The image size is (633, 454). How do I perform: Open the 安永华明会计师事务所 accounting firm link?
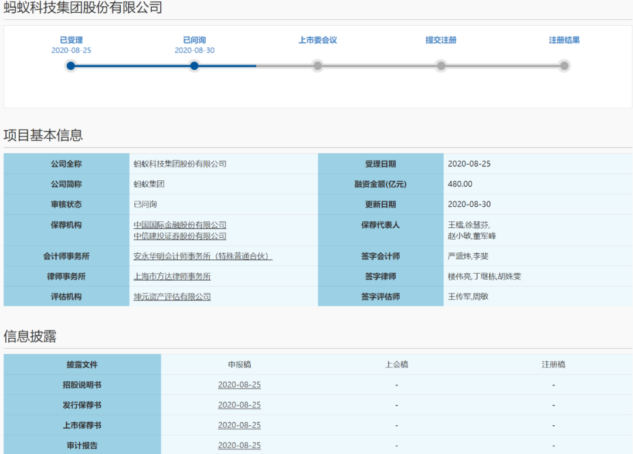pyautogui.click(x=203, y=256)
